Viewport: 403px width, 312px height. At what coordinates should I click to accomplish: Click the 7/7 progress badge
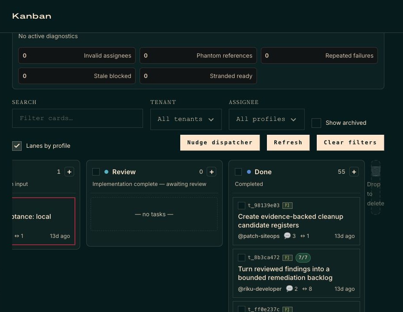[x=303, y=257]
